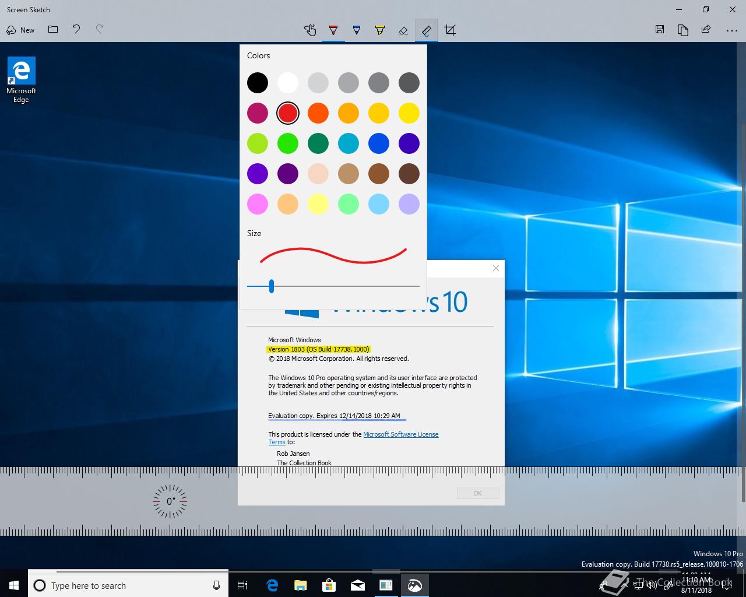Open Microsoft Store from the taskbar
The image size is (746, 597).
pyautogui.click(x=329, y=585)
